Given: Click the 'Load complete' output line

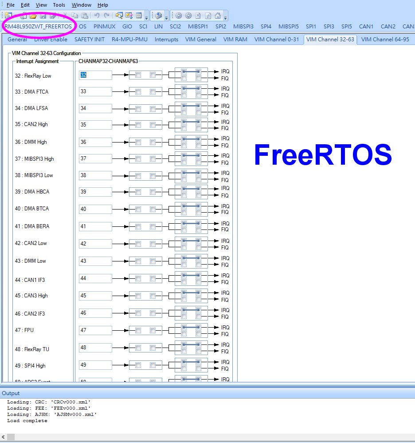Looking at the screenshot, I should tap(27, 421).
